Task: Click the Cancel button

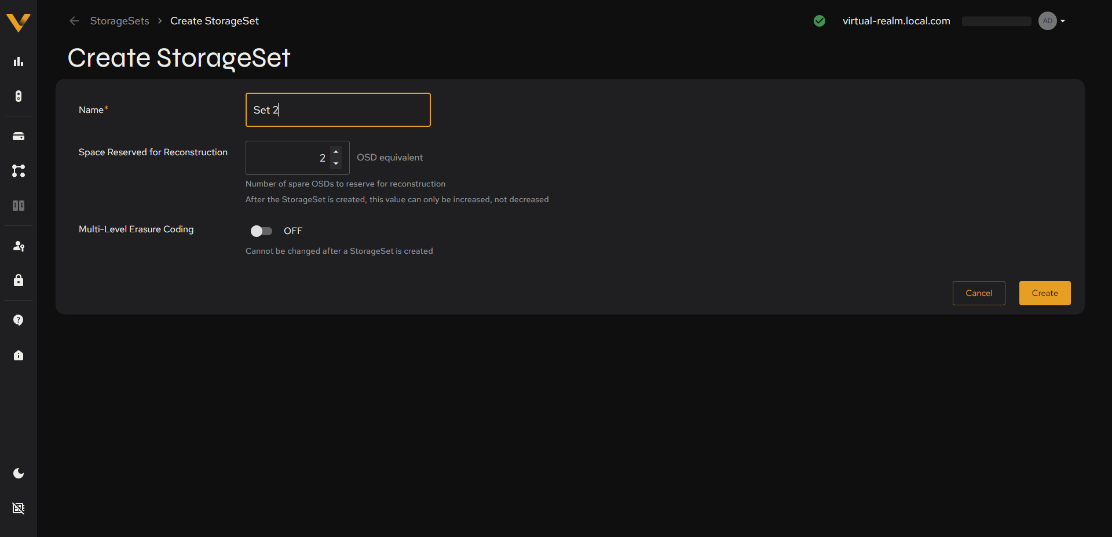Action: click(979, 293)
